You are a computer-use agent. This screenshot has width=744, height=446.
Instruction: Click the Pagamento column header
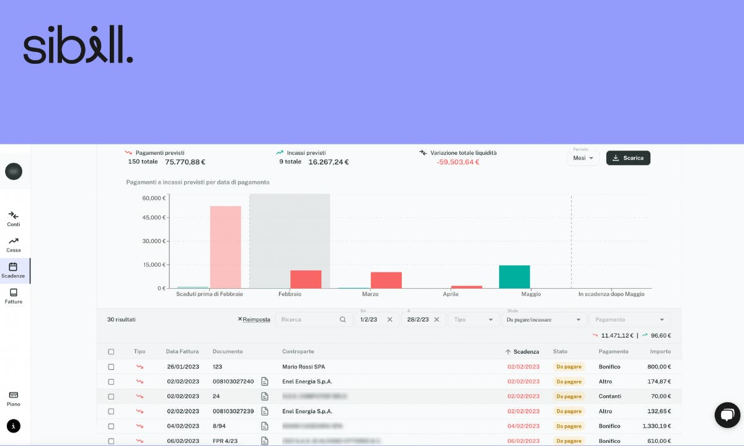click(613, 352)
